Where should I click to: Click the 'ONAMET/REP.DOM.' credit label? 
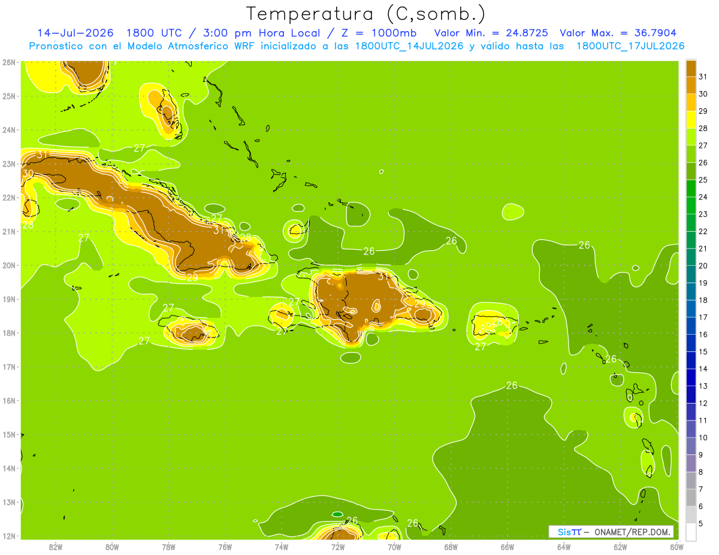pos(633,532)
